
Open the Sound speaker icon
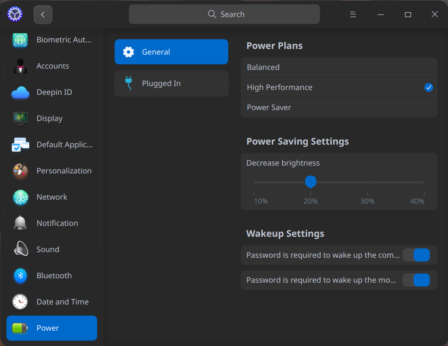point(21,249)
